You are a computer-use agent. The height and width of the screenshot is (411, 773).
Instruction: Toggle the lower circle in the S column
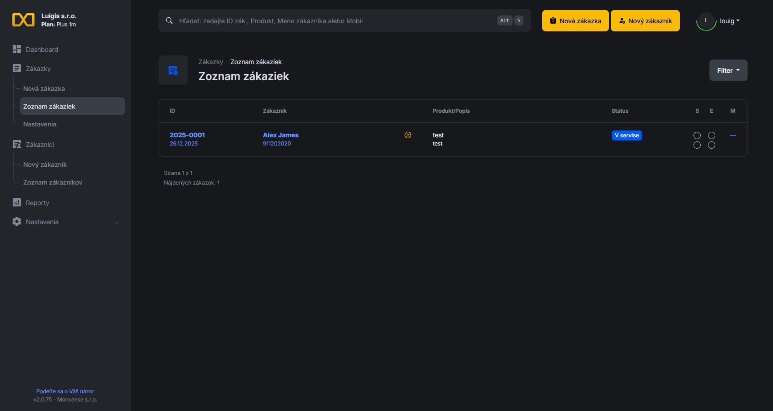point(697,145)
